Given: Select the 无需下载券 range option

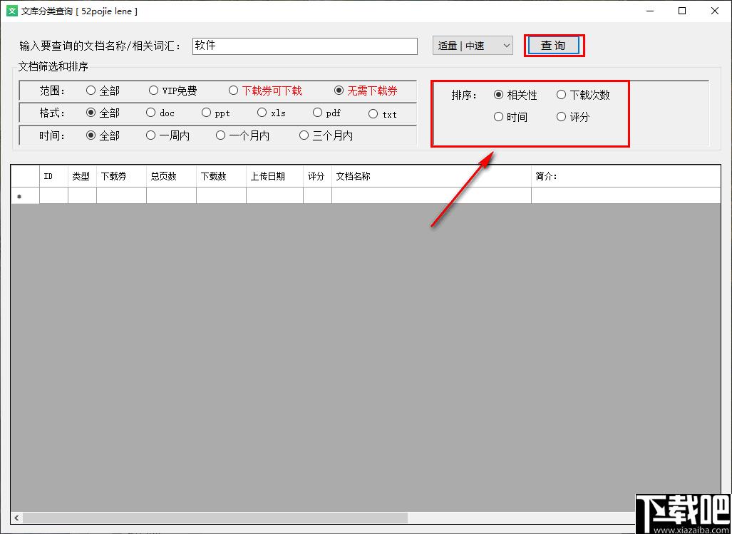Looking at the screenshot, I should [366, 91].
